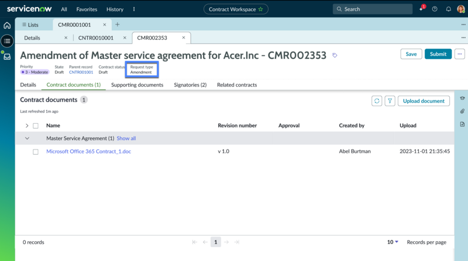Go to previous page of records
Image resolution: width=468 pixels, height=261 pixels.
tap(205, 242)
